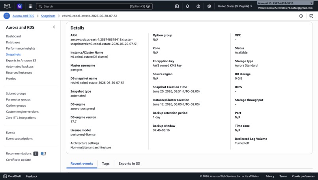The width and height of the screenshot is (318, 180).
Task: Click the Aurora Standard storage type value
Action: (246, 66)
